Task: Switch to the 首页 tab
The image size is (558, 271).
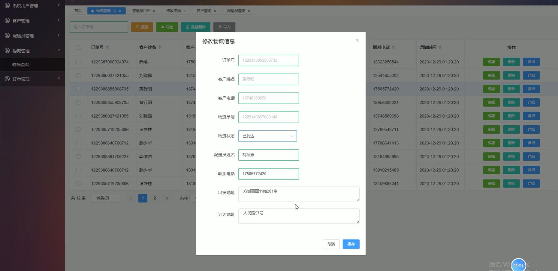Action: click(x=78, y=11)
